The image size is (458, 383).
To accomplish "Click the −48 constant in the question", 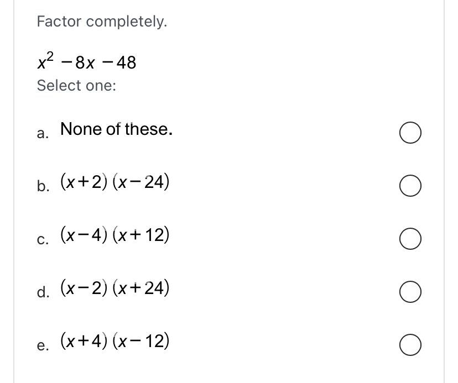I will tap(122, 63).
